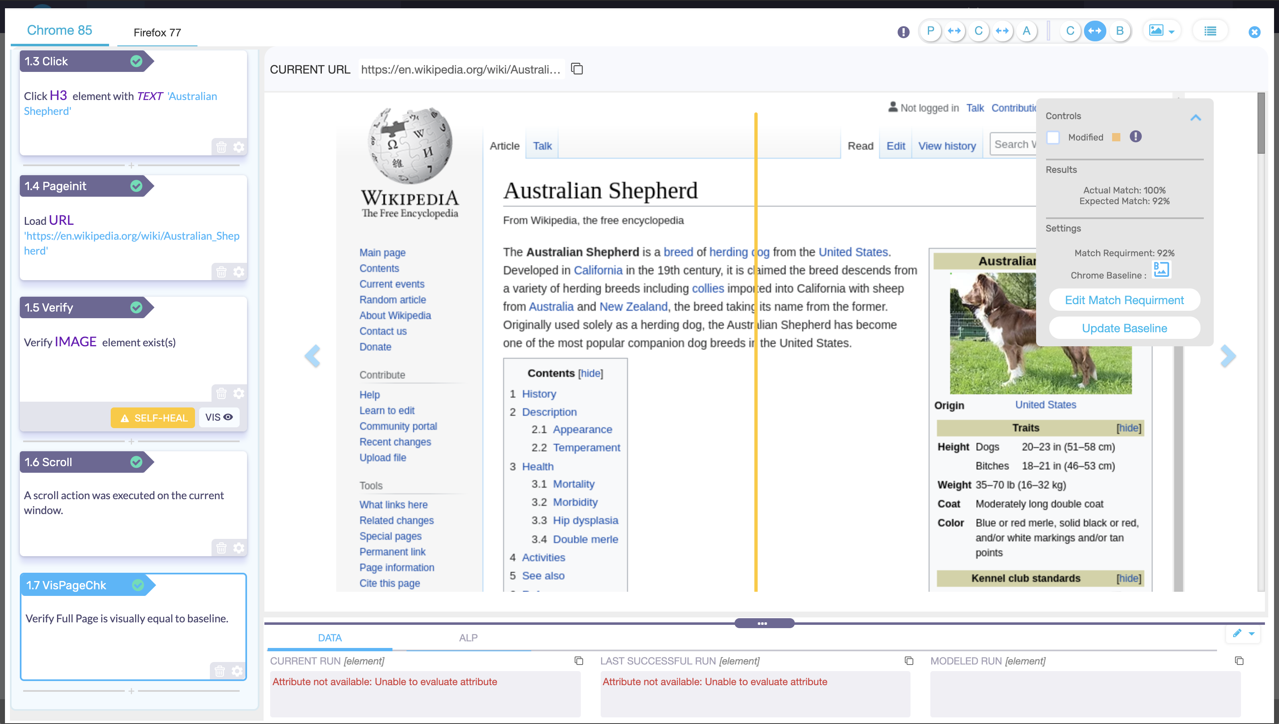Click the P circle button in toolbar
Viewport: 1279px width, 724px height.
pyautogui.click(x=930, y=31)
